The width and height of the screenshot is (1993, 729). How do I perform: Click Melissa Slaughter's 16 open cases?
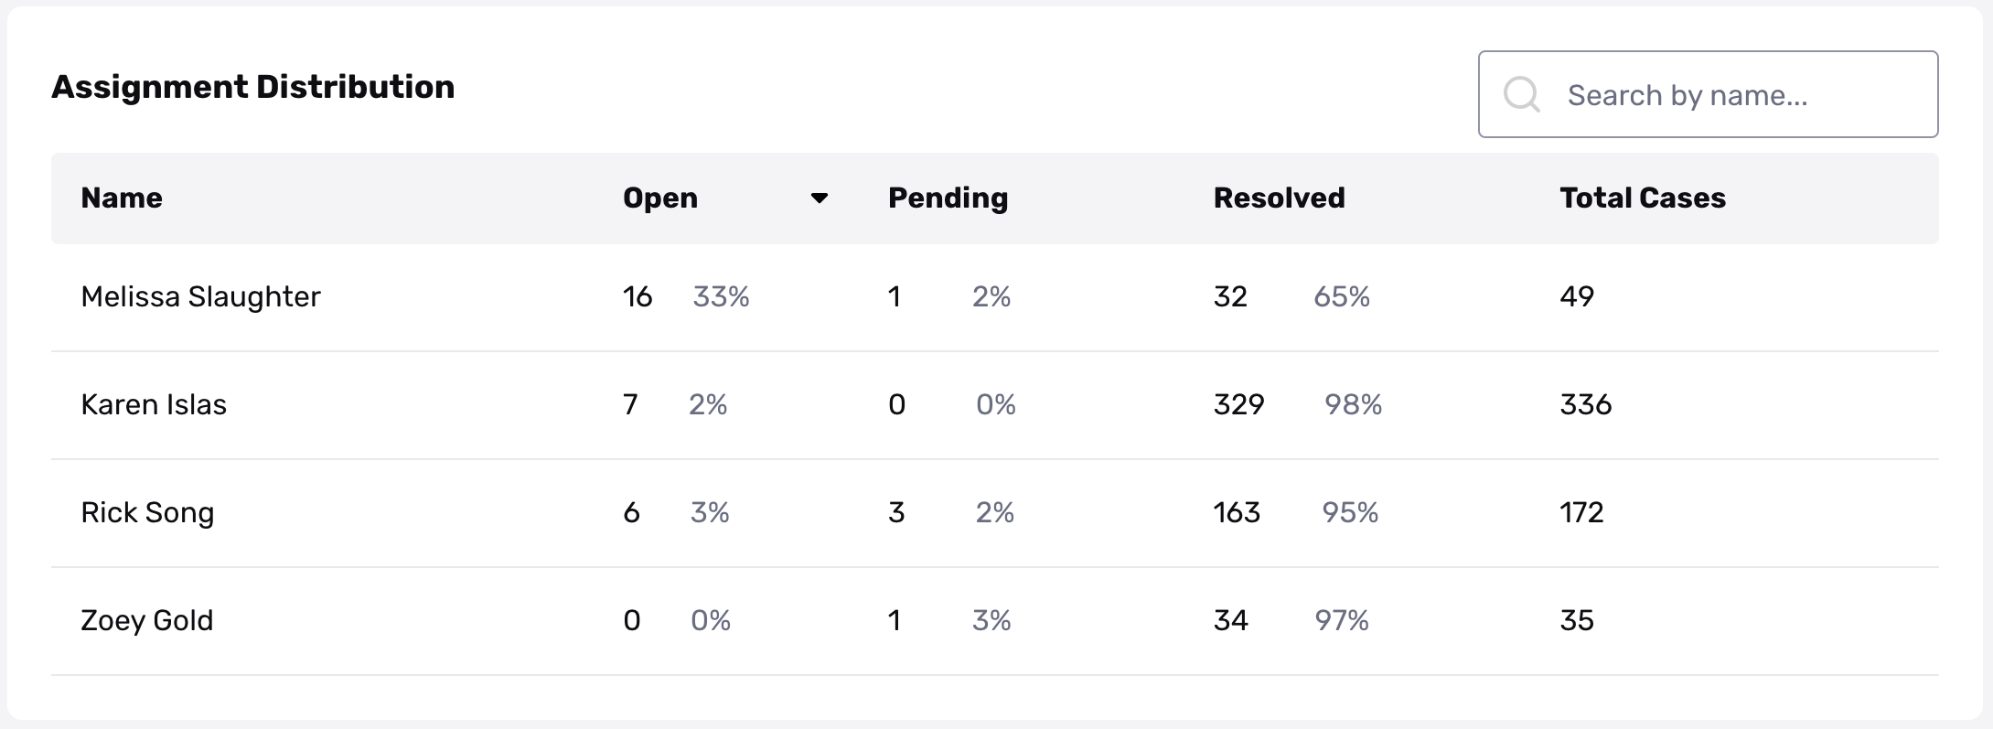coord(638,296)
